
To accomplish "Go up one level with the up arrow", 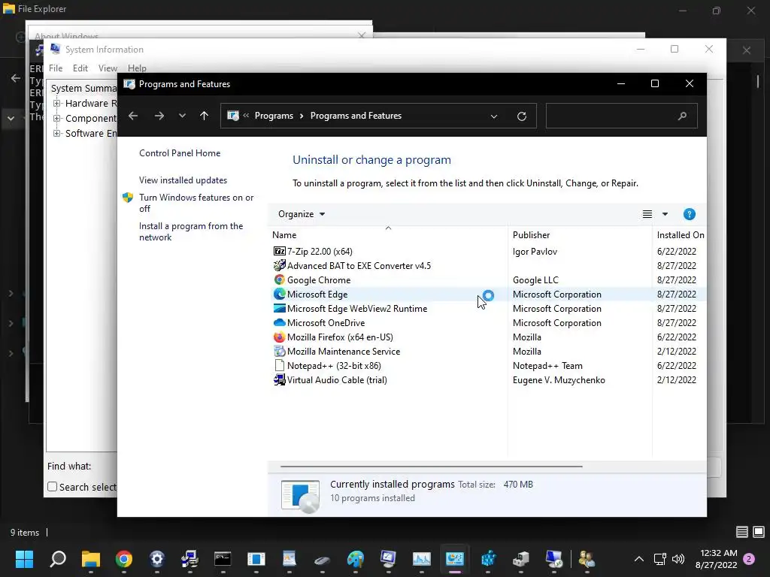I will coord(204,116).
